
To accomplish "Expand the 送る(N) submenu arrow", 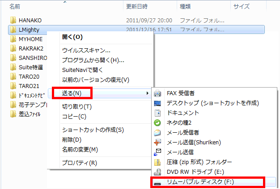I will 147,93.
